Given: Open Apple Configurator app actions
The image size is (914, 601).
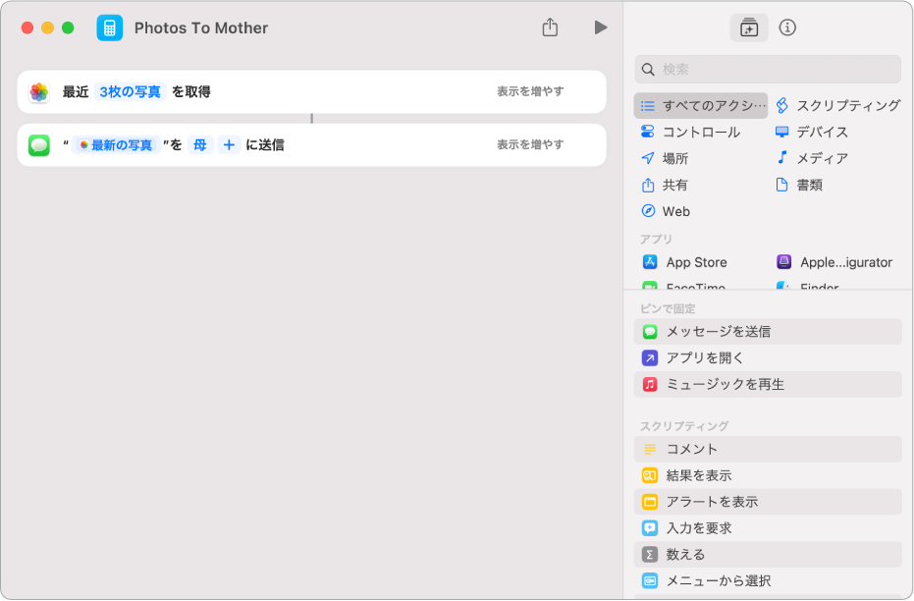Looking at the screenshot, I should click(834, 262).
